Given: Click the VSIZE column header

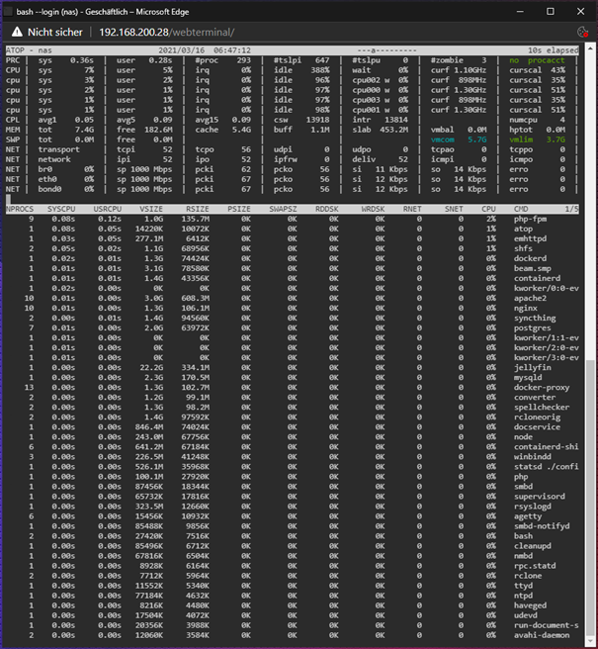Looking at the screenshot, I should point(151,209).
